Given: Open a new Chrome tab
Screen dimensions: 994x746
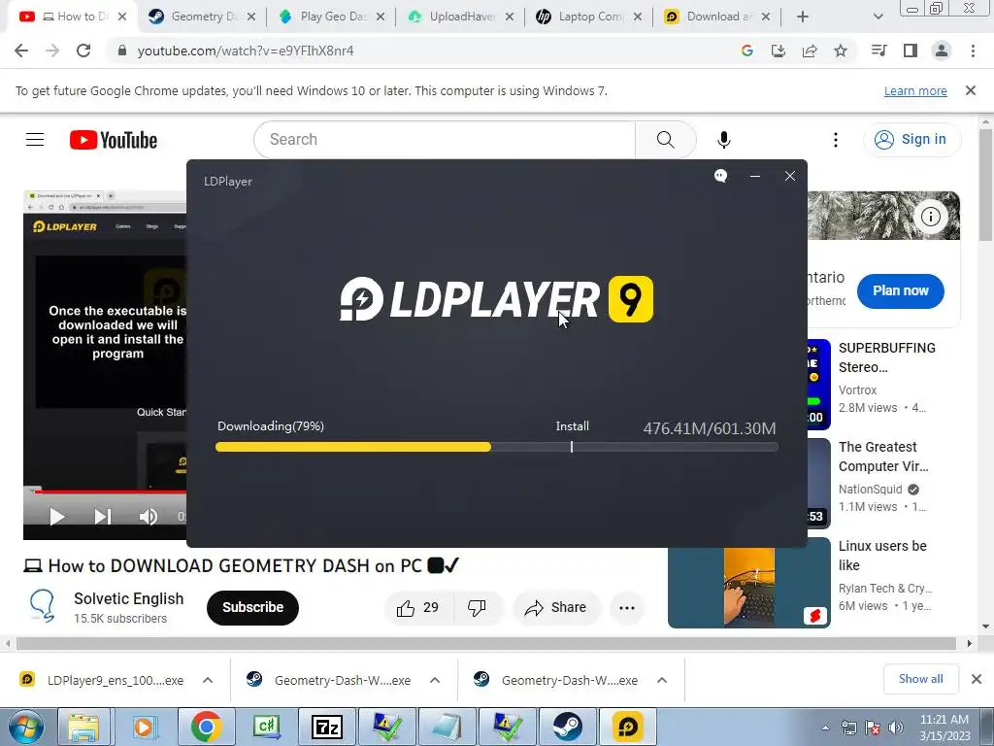Looking at the screenshot, I should coord(803,17).
